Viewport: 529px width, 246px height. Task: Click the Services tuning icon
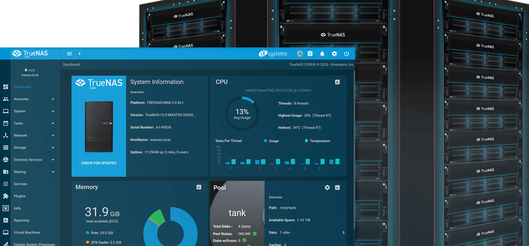[6, 184]
